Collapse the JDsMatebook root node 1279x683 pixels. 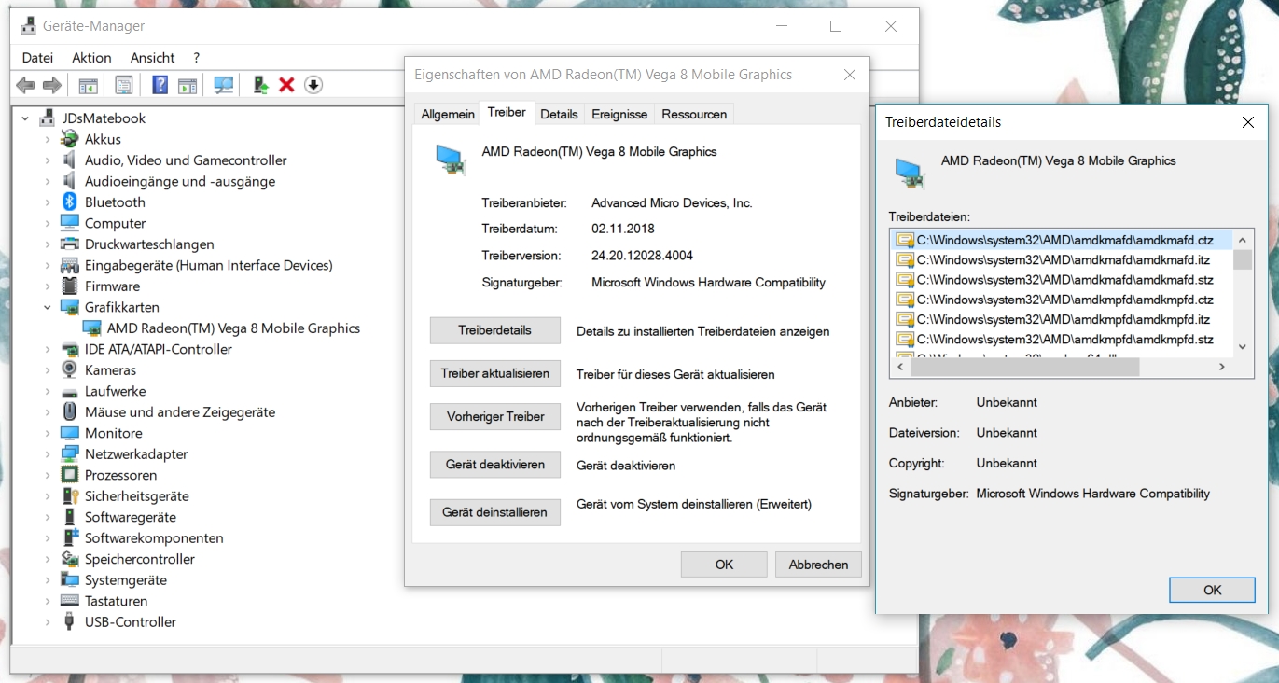click(25, 118)
